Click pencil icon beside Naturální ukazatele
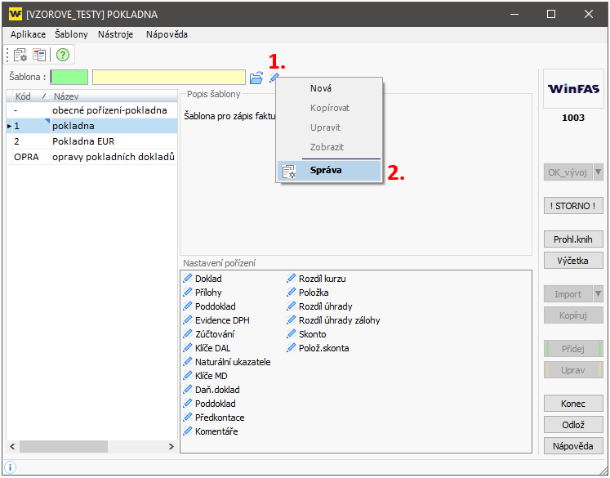Screen dimensions: 610x478 pos(188,362)
